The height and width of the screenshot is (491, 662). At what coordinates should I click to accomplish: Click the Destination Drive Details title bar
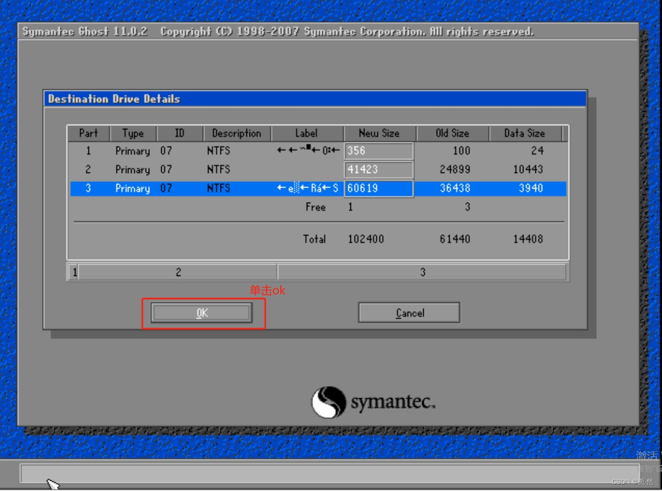click(x=315, y=99)
